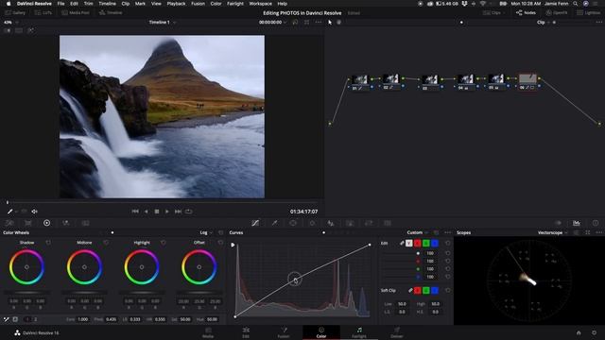Reset the Offset color wheel
Viewport: 605px width, 340px height.
(220, 243)
